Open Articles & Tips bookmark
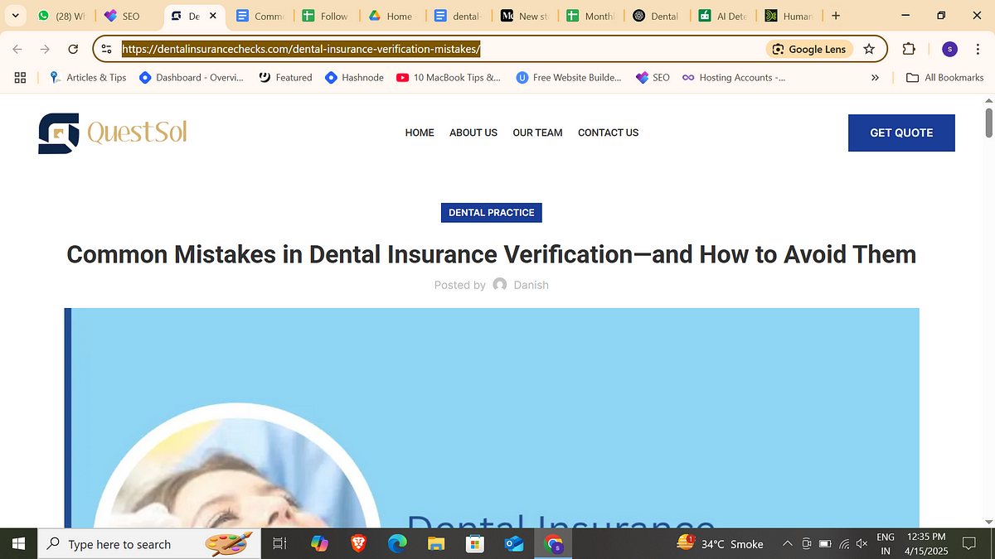The height and width of the screenshot is (559, 995). pyautogui.click(x=87, y=77)
